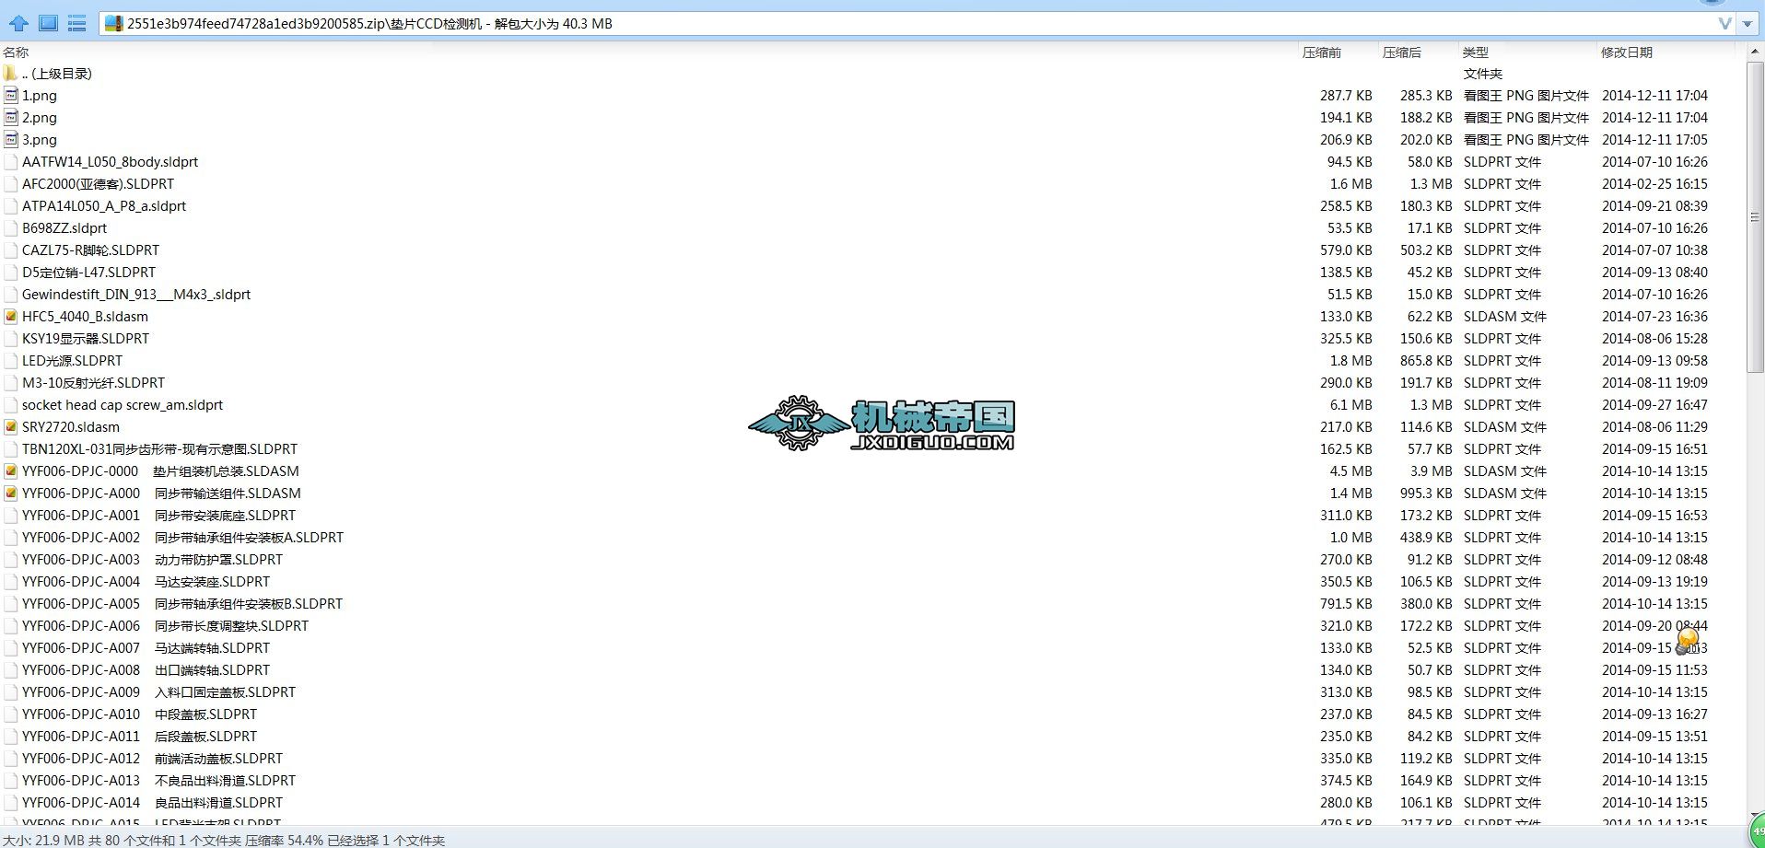The image size is (1765, 848).
Task: Click the CAZL75-R脚轮.SLDPRT file icon
Action: [x=11, y=250]
